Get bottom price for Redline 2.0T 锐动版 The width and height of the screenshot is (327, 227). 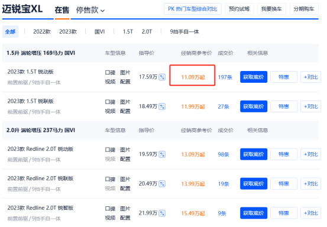pyautogui.click(x=254, y=154)
